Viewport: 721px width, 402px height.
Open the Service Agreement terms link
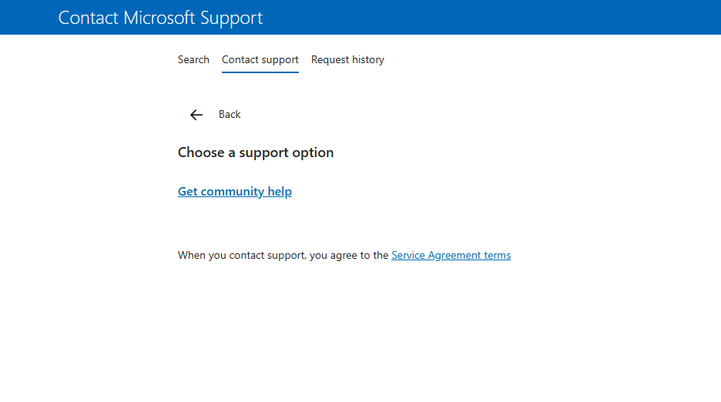(451, 255)
